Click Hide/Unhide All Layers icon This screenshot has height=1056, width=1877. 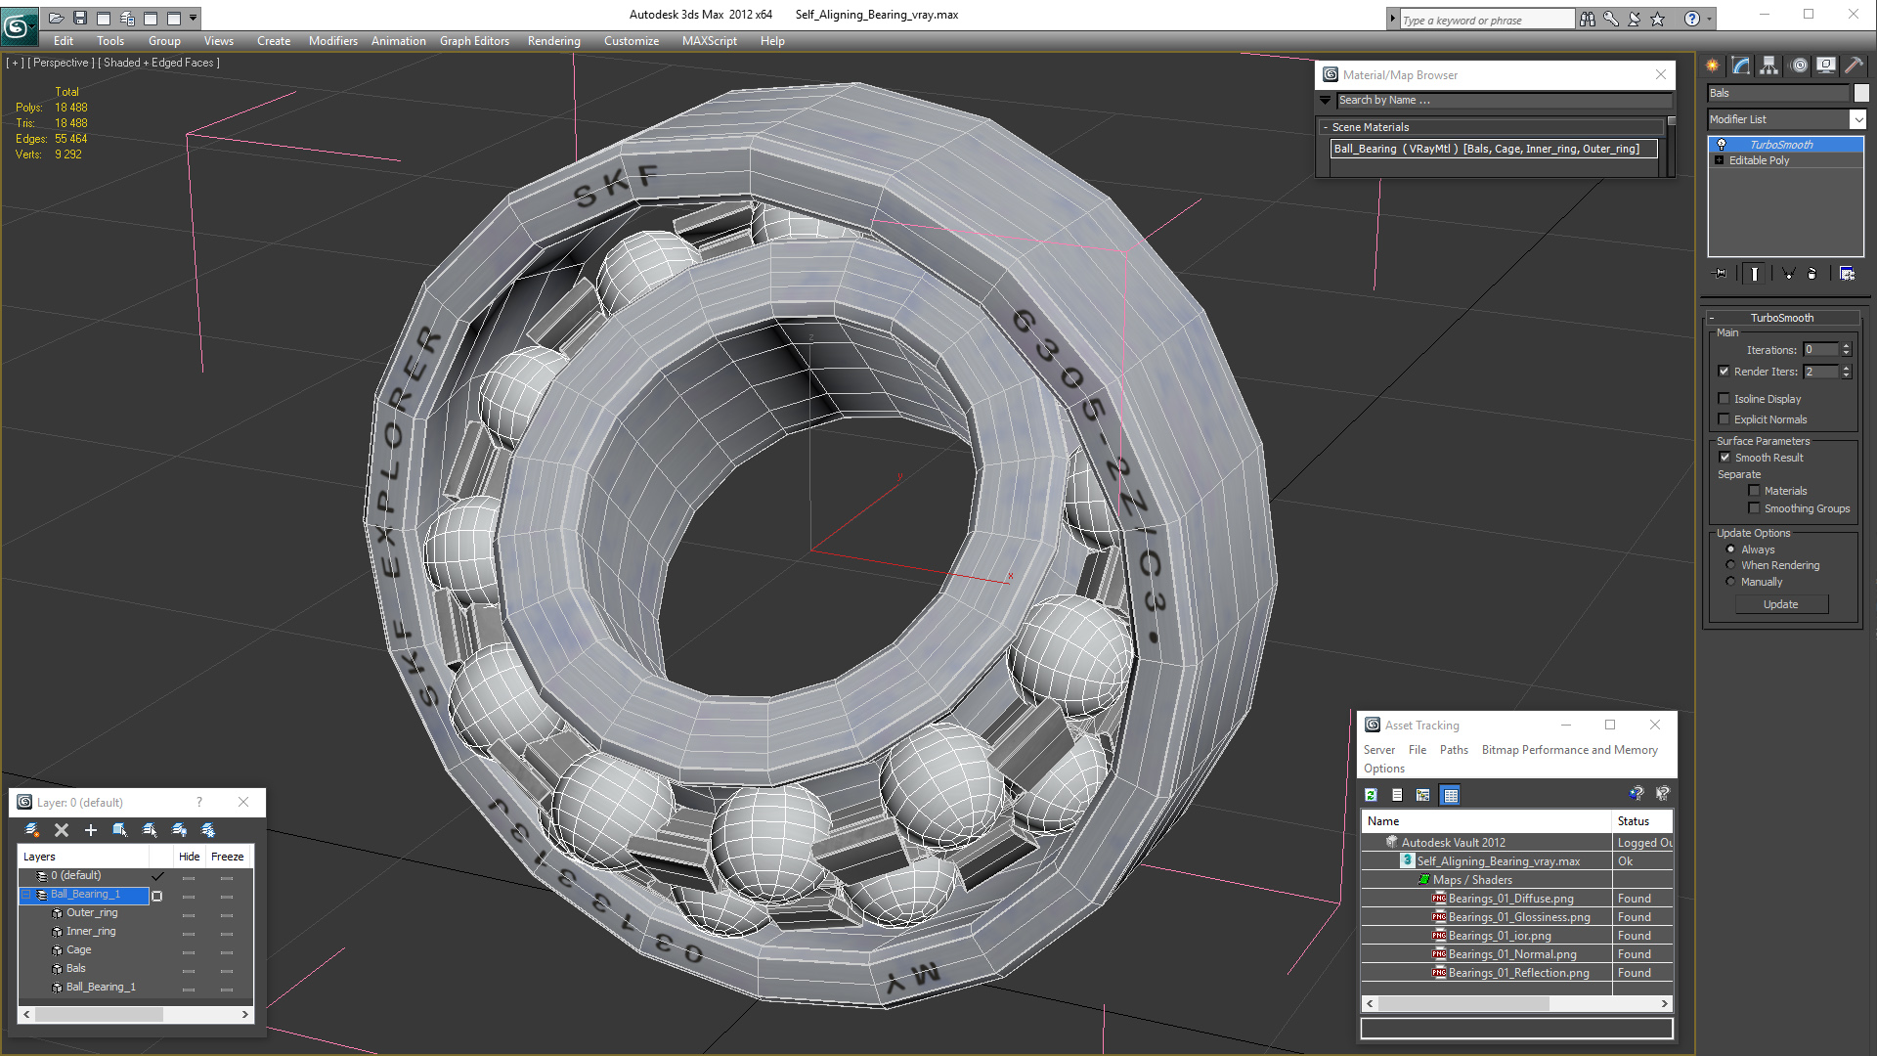(x=179, y=830)
